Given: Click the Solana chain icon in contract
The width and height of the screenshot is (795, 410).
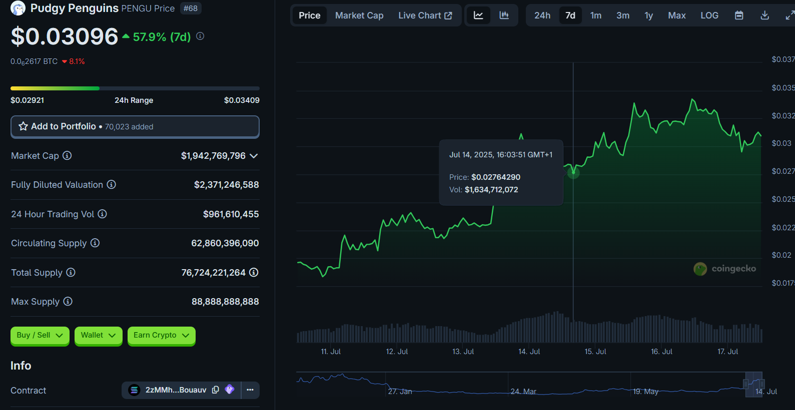Looking at the screenshot, I should tap(134, 390).
